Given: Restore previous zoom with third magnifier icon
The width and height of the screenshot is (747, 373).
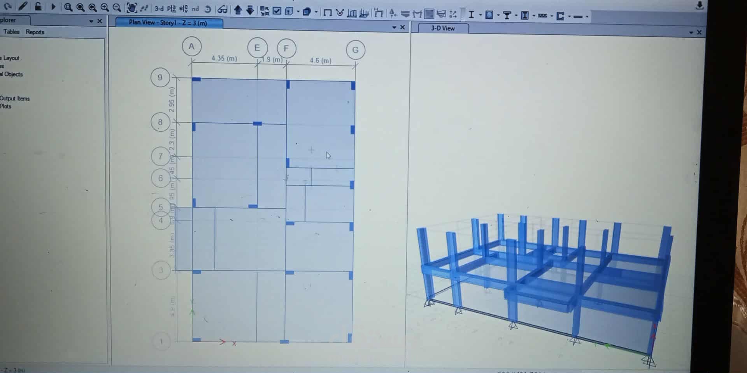Looking at the screenshot, I should coord(92,7).
